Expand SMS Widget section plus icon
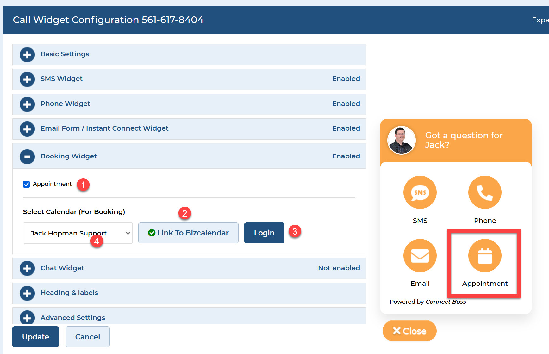 tap(27, 79)
